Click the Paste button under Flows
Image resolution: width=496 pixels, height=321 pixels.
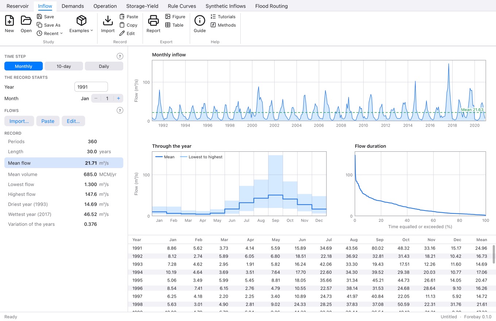click(48, 121)
